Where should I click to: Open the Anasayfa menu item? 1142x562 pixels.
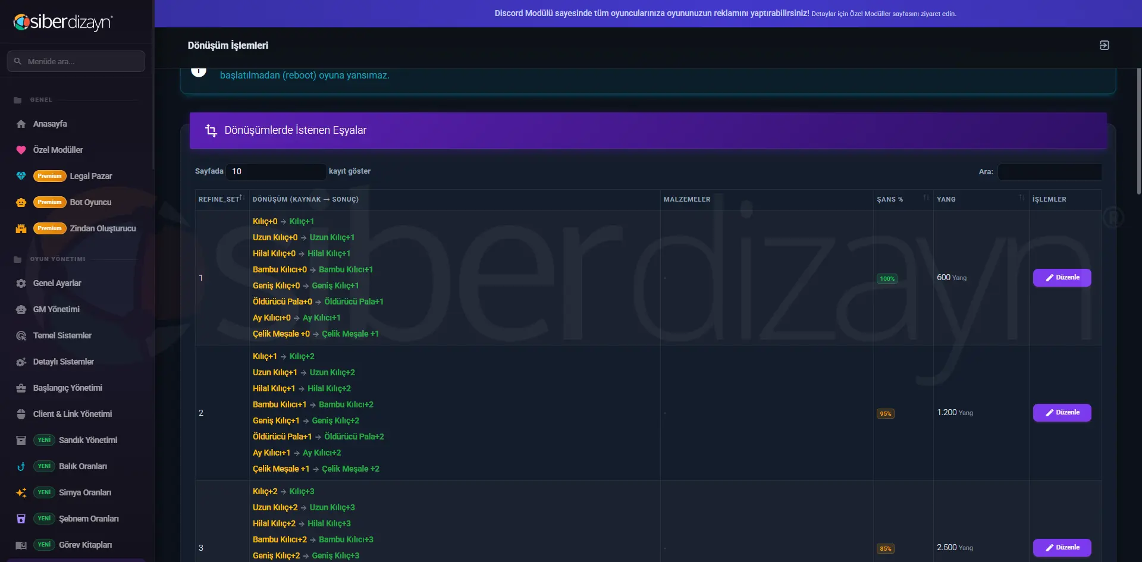click(x=50, y=124)
